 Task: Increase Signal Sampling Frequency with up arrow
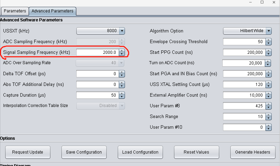122,51
